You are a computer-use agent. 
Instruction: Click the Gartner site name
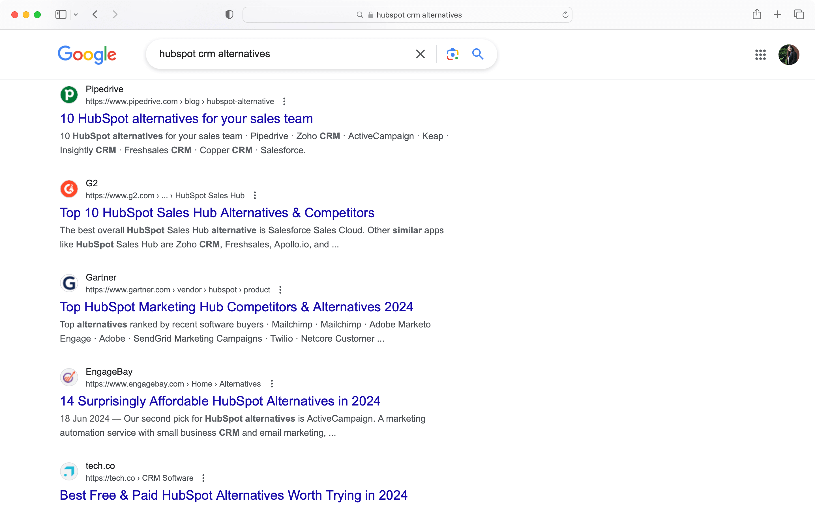pos(101,277)
